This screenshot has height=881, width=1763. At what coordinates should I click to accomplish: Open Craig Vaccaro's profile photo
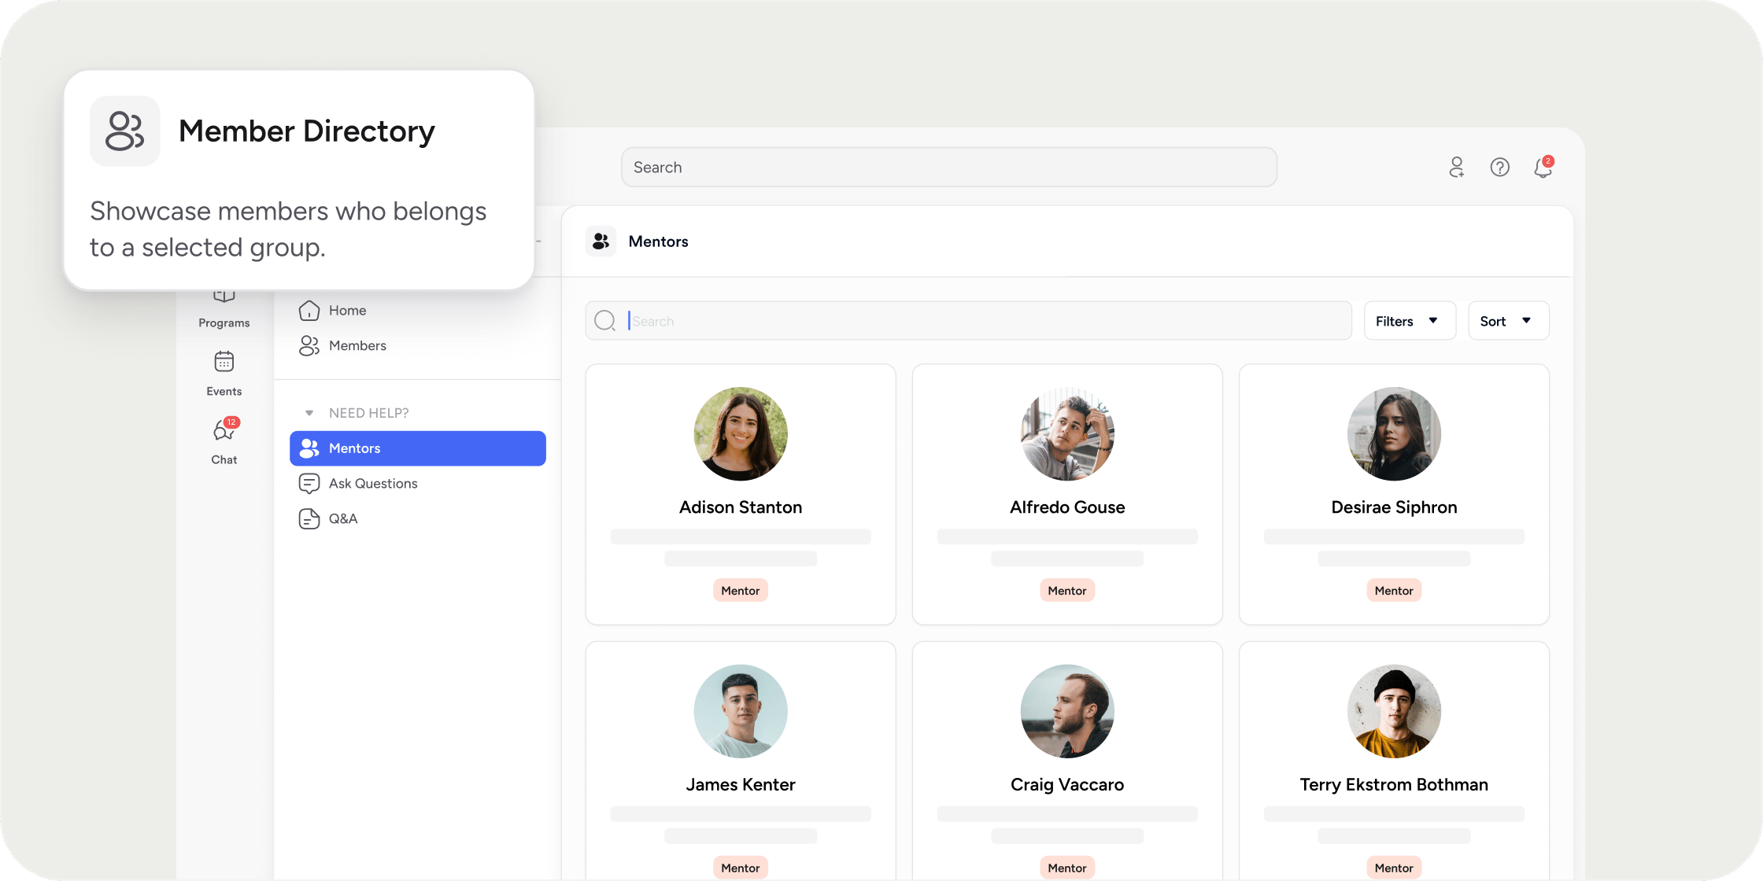[x=1067, y=711]
